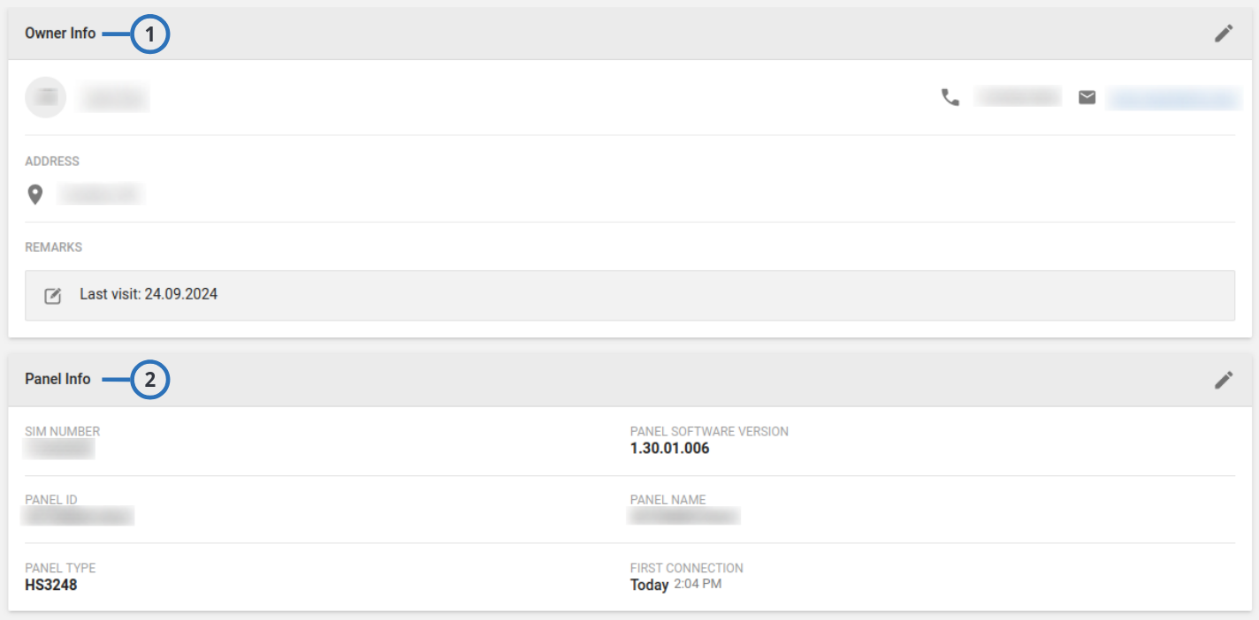Click the location pin icon under Address
The width and height of the screenshot is (1259, 620).
pos(36,193)
